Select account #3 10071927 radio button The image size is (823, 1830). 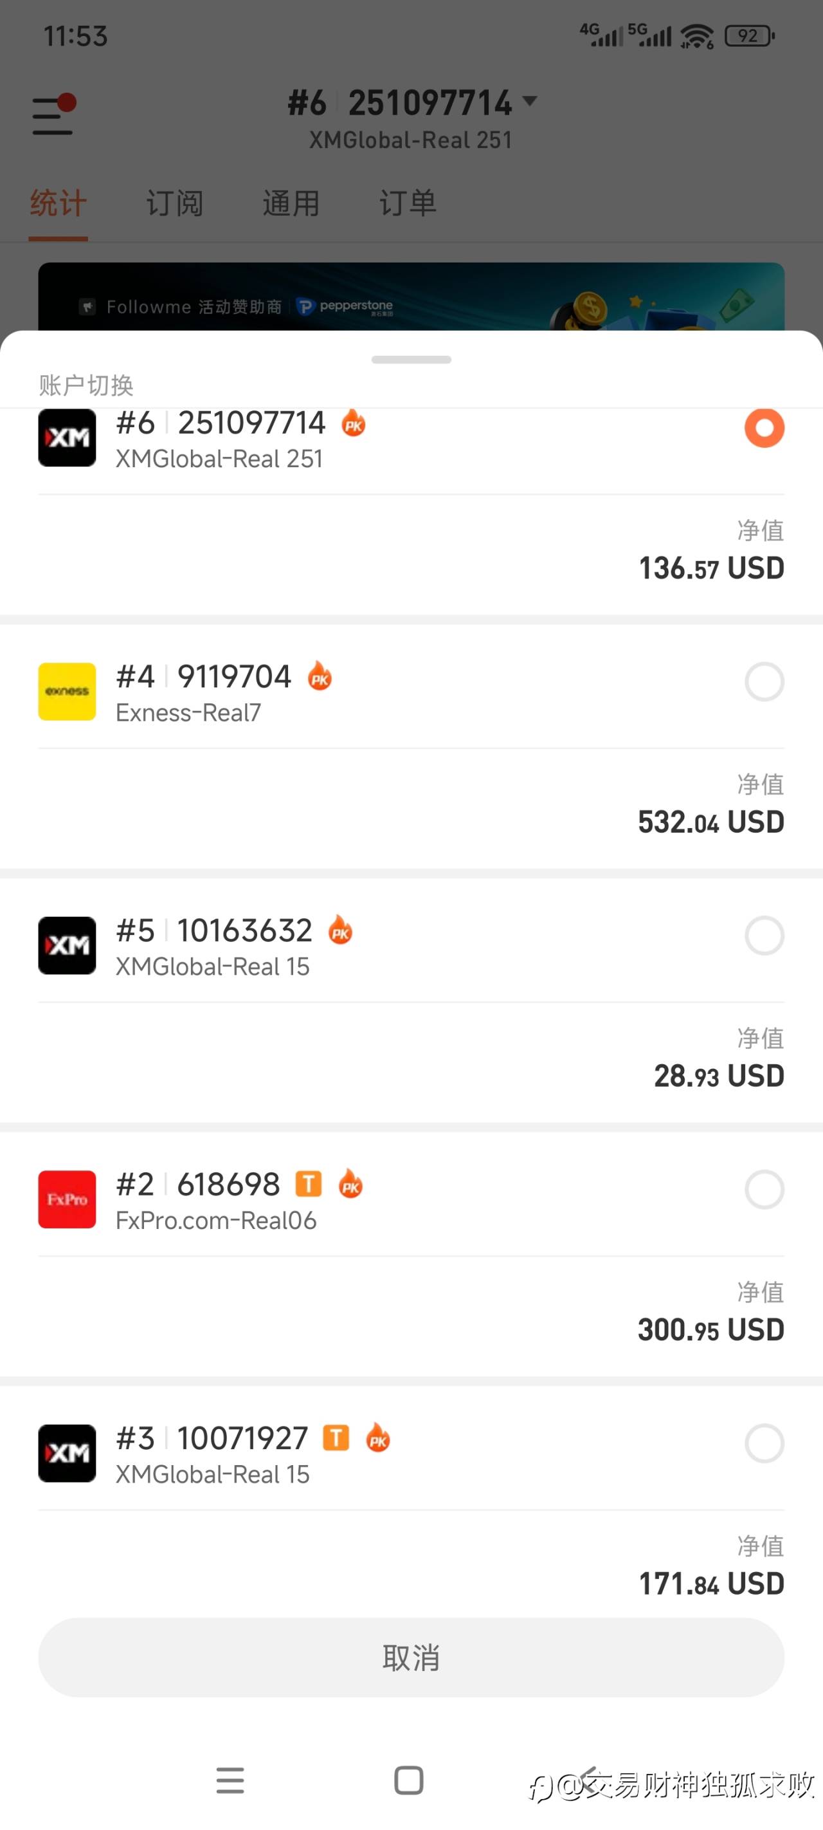click(x=764, y=1443)
